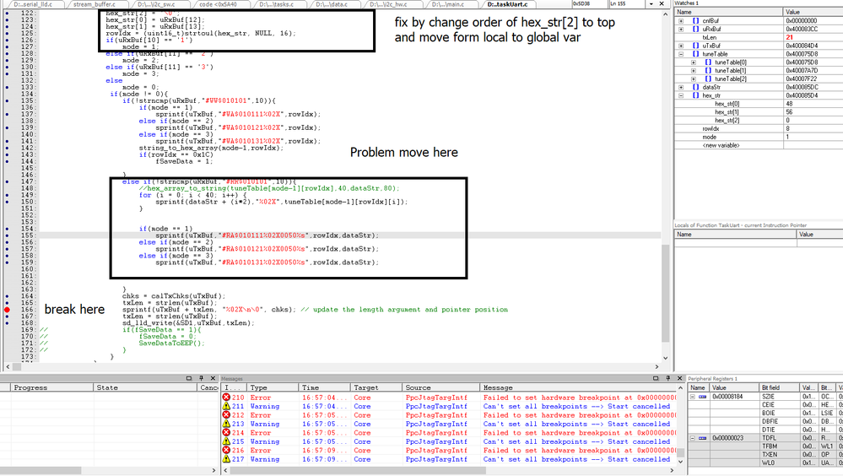843x476 pixels.
Task: Sort messages by the Source column
Action: coord(440,387)
